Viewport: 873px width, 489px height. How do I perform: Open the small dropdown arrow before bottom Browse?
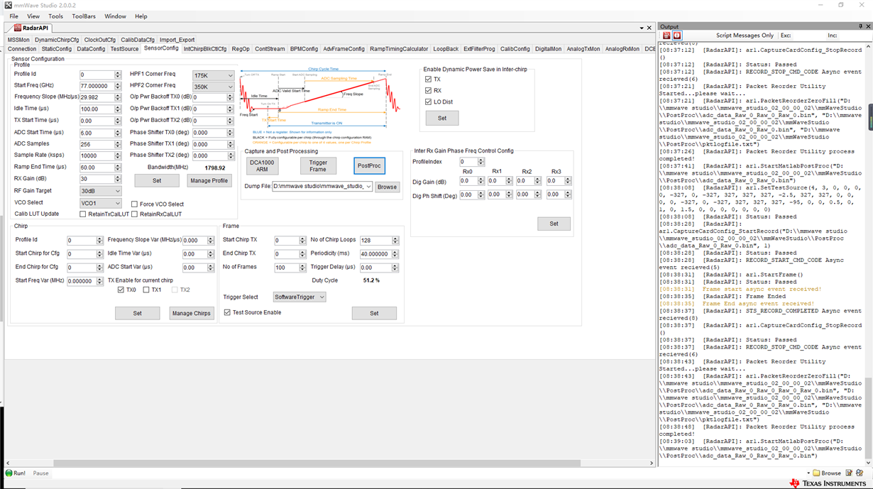tap(808, 473)
